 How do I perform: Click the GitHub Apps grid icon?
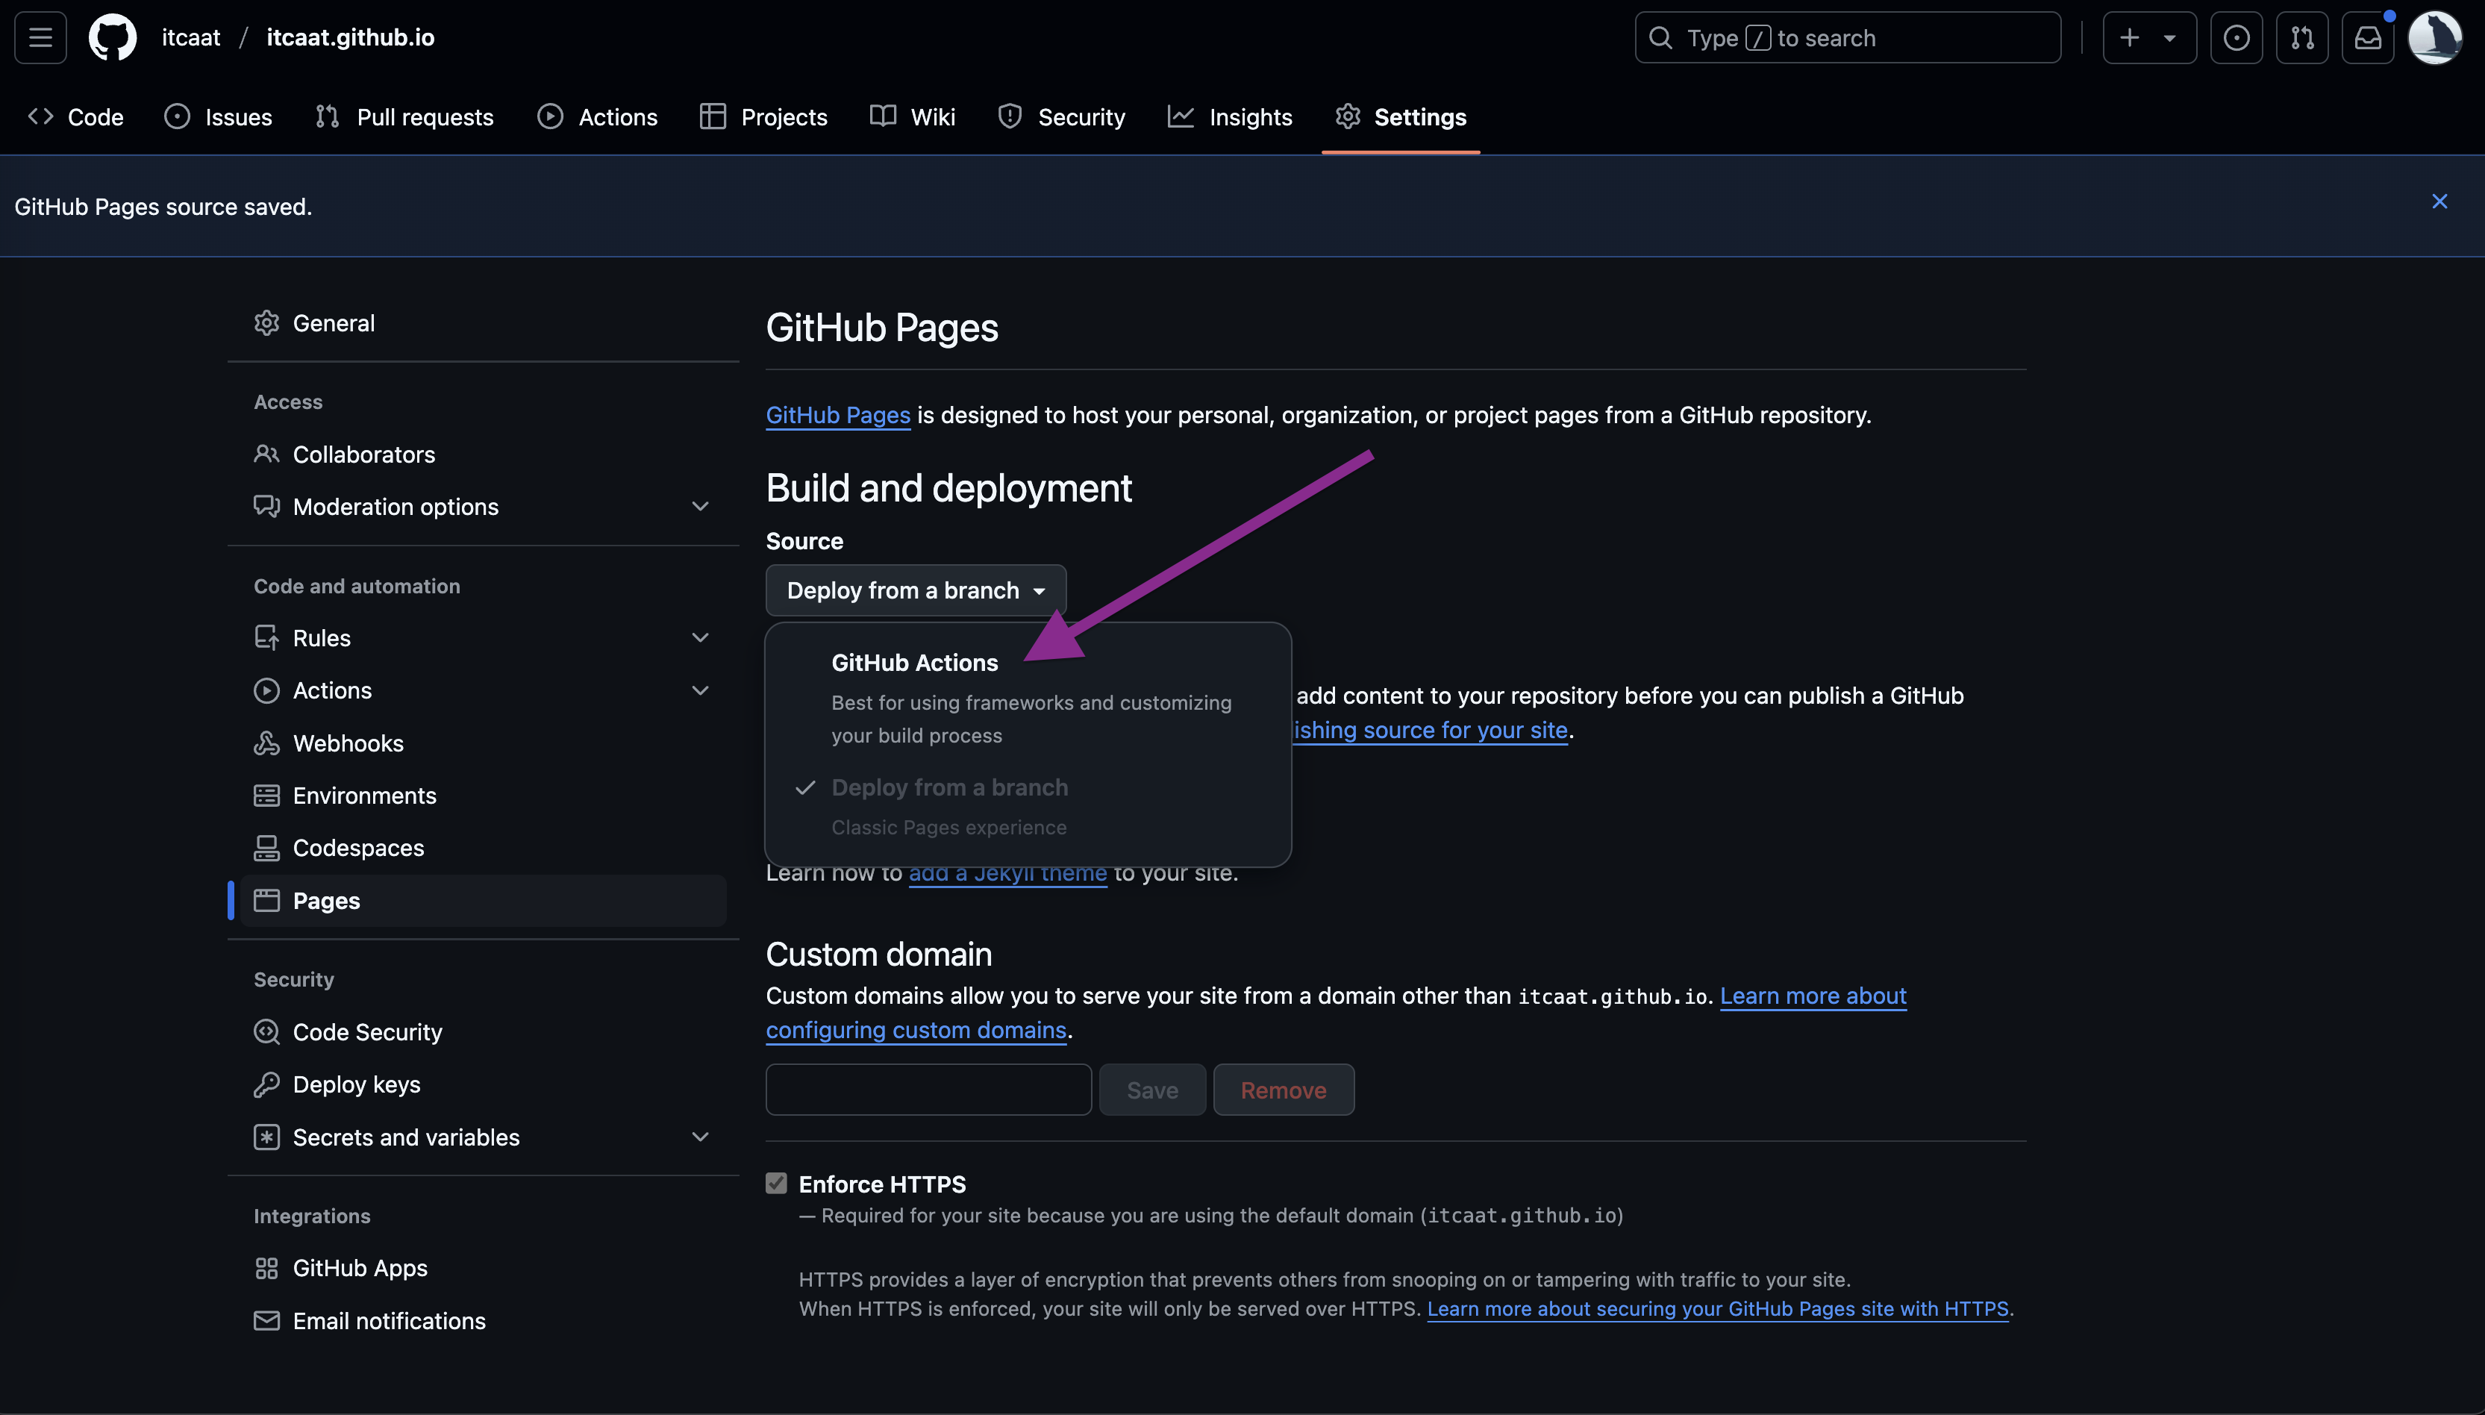tap(266, 1267)
